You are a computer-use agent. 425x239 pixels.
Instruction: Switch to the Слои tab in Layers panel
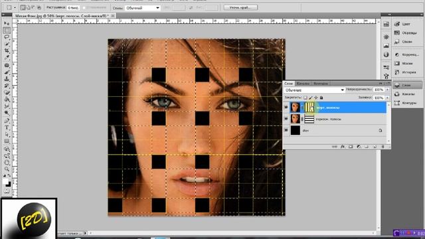tap(289, 84)
